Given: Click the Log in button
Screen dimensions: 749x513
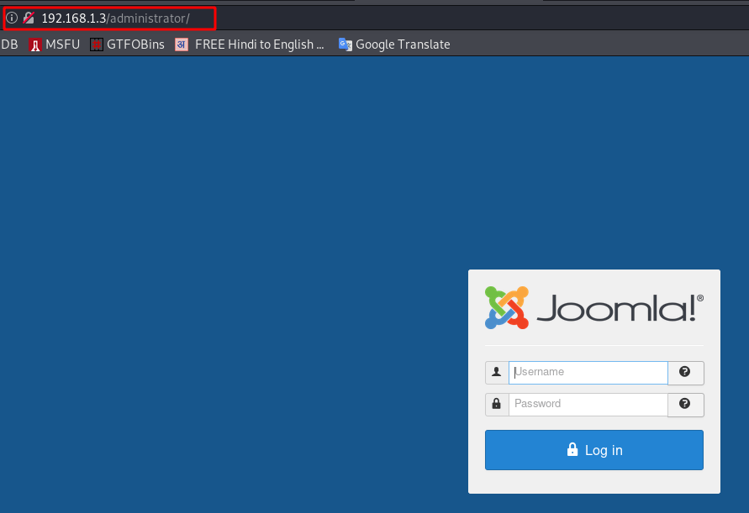Looking at the screenshot, I should [594, 450].
